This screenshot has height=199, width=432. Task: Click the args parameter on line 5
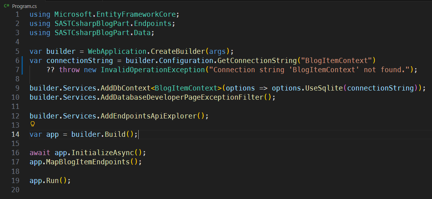(218, 51)
